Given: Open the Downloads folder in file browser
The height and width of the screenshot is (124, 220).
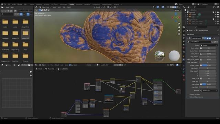Looking at the screenshot, I should coord(5,35).
